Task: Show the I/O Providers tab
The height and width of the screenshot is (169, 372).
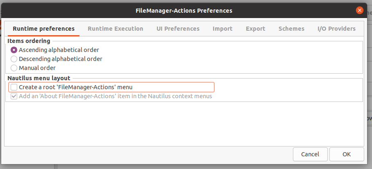Action: tap(336, 29)
